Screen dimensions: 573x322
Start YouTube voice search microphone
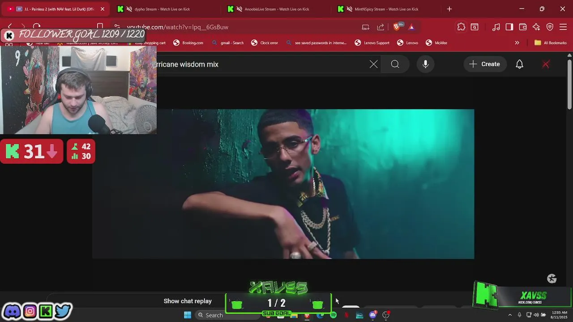click(426, 64)
